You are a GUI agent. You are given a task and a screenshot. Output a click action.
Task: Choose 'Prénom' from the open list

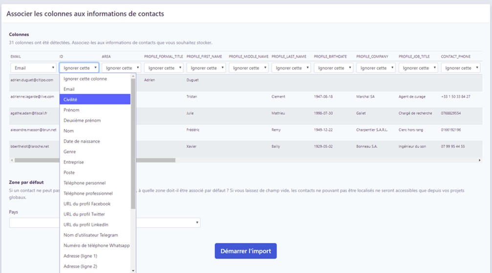click(x=95, y=110)
